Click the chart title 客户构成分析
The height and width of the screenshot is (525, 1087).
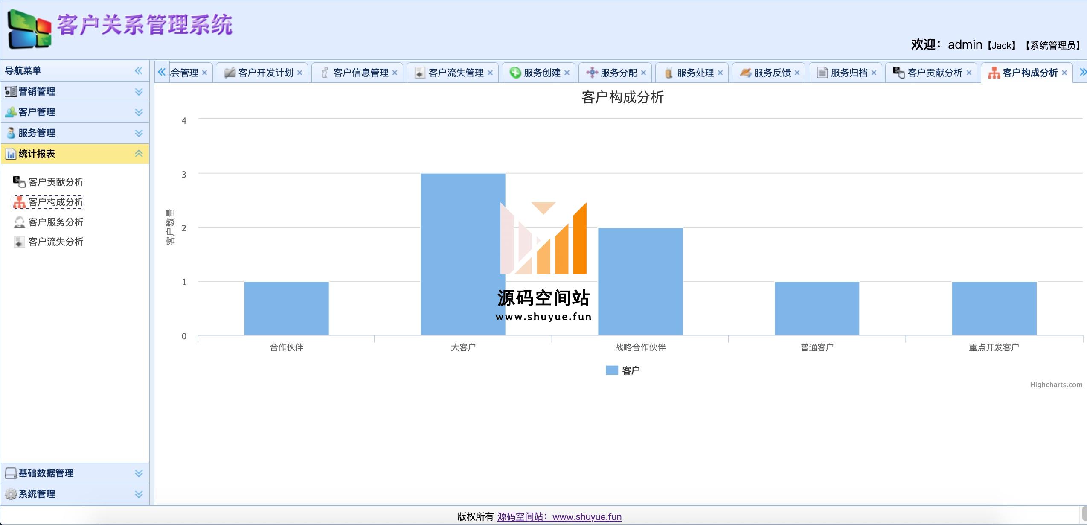point(623,97)
